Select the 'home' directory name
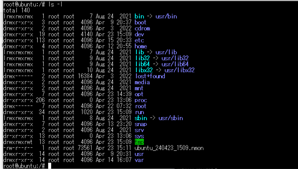Viewport: 298px width, 169px height. 141,46
